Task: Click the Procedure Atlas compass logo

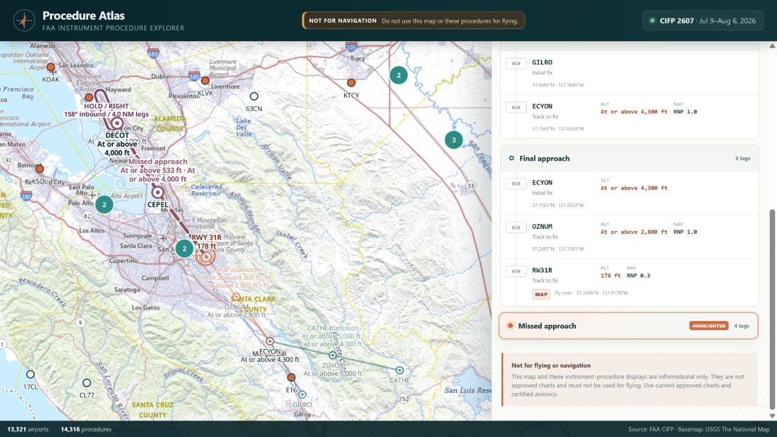Action: [24, 21]
